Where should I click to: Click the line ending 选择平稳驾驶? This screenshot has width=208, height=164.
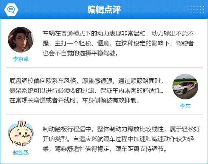tap(80, 53)
